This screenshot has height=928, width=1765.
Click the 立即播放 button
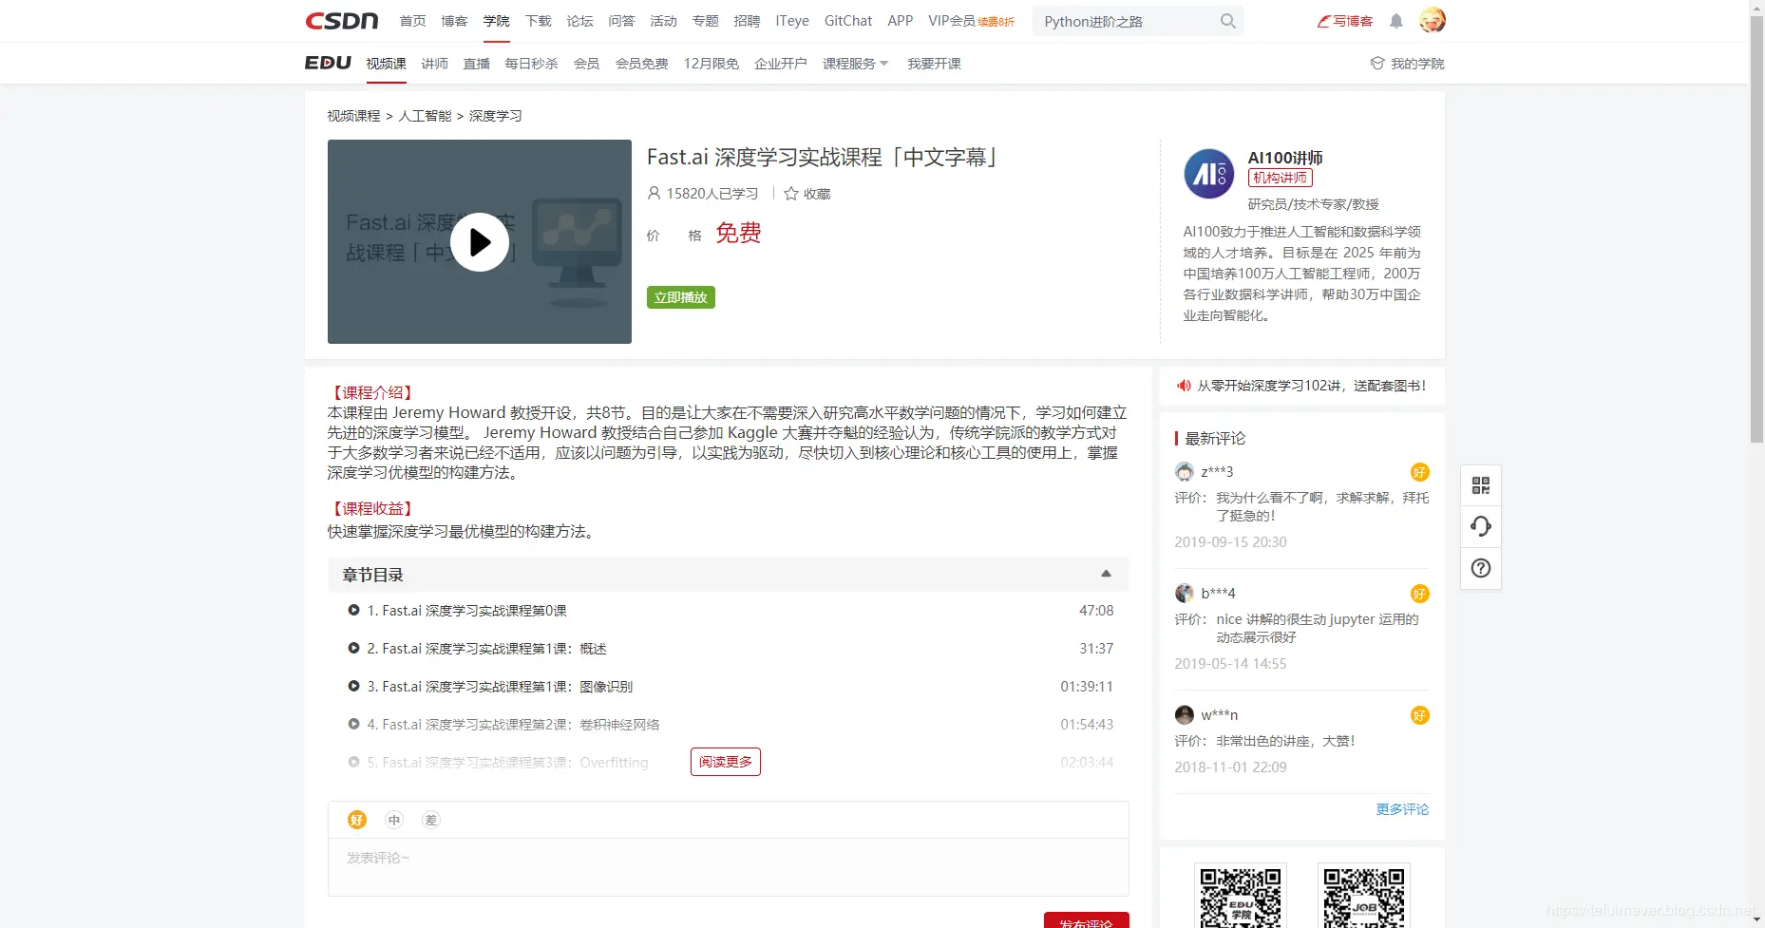[x=681, y=297]
